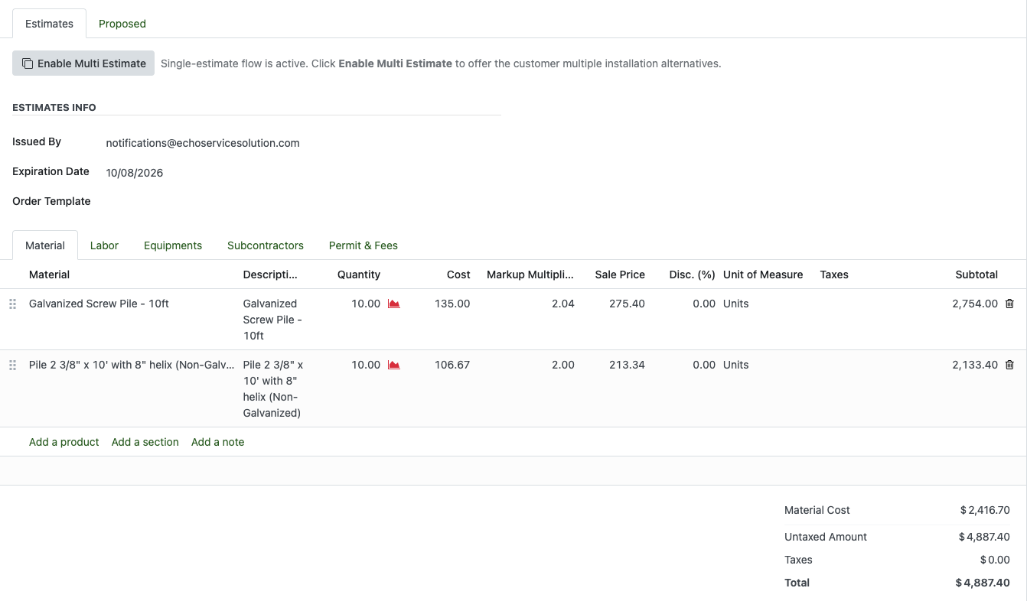This screenshot has height=601, width=1027.
Task: Click the Unit of Measure column header
Action: [763, 275]
